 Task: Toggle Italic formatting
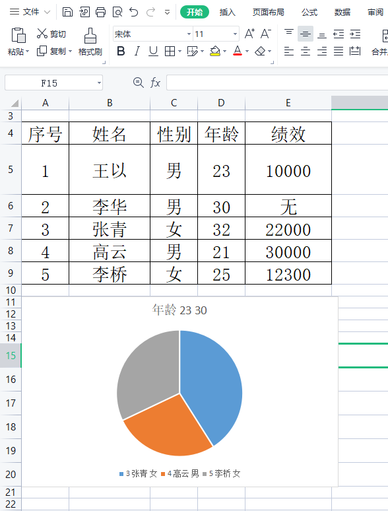(137, 51)
